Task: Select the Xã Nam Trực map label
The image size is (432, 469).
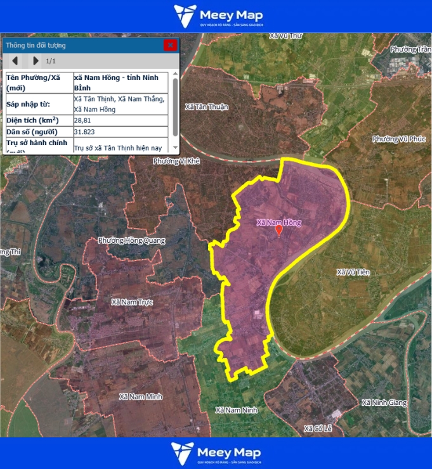Action: point(132,302)
